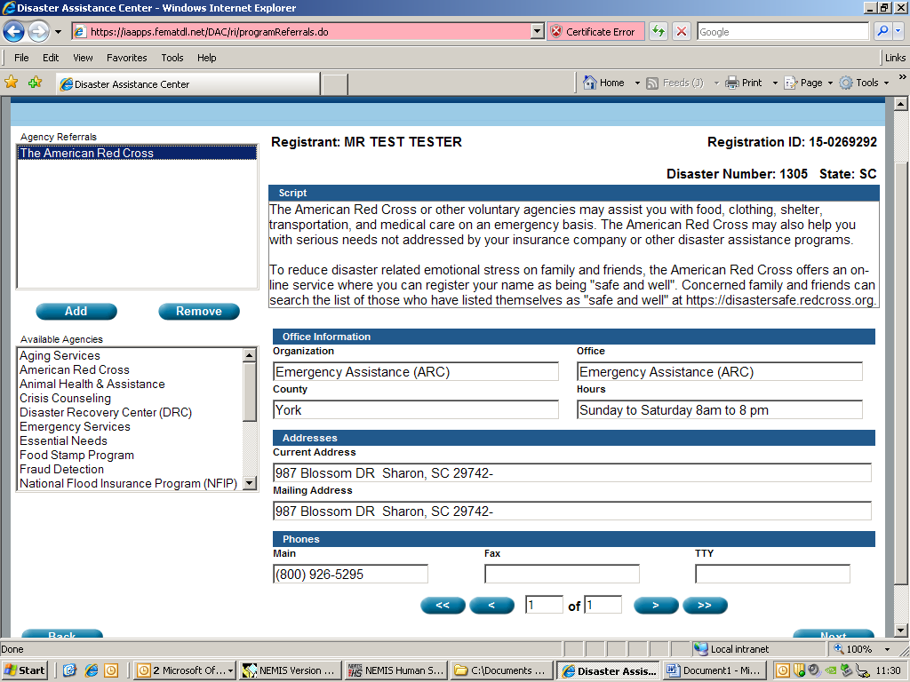Click the Links toolbar label
Viewport: 910px width, 682px height.
pyautogui.click(x=895, y=58)
